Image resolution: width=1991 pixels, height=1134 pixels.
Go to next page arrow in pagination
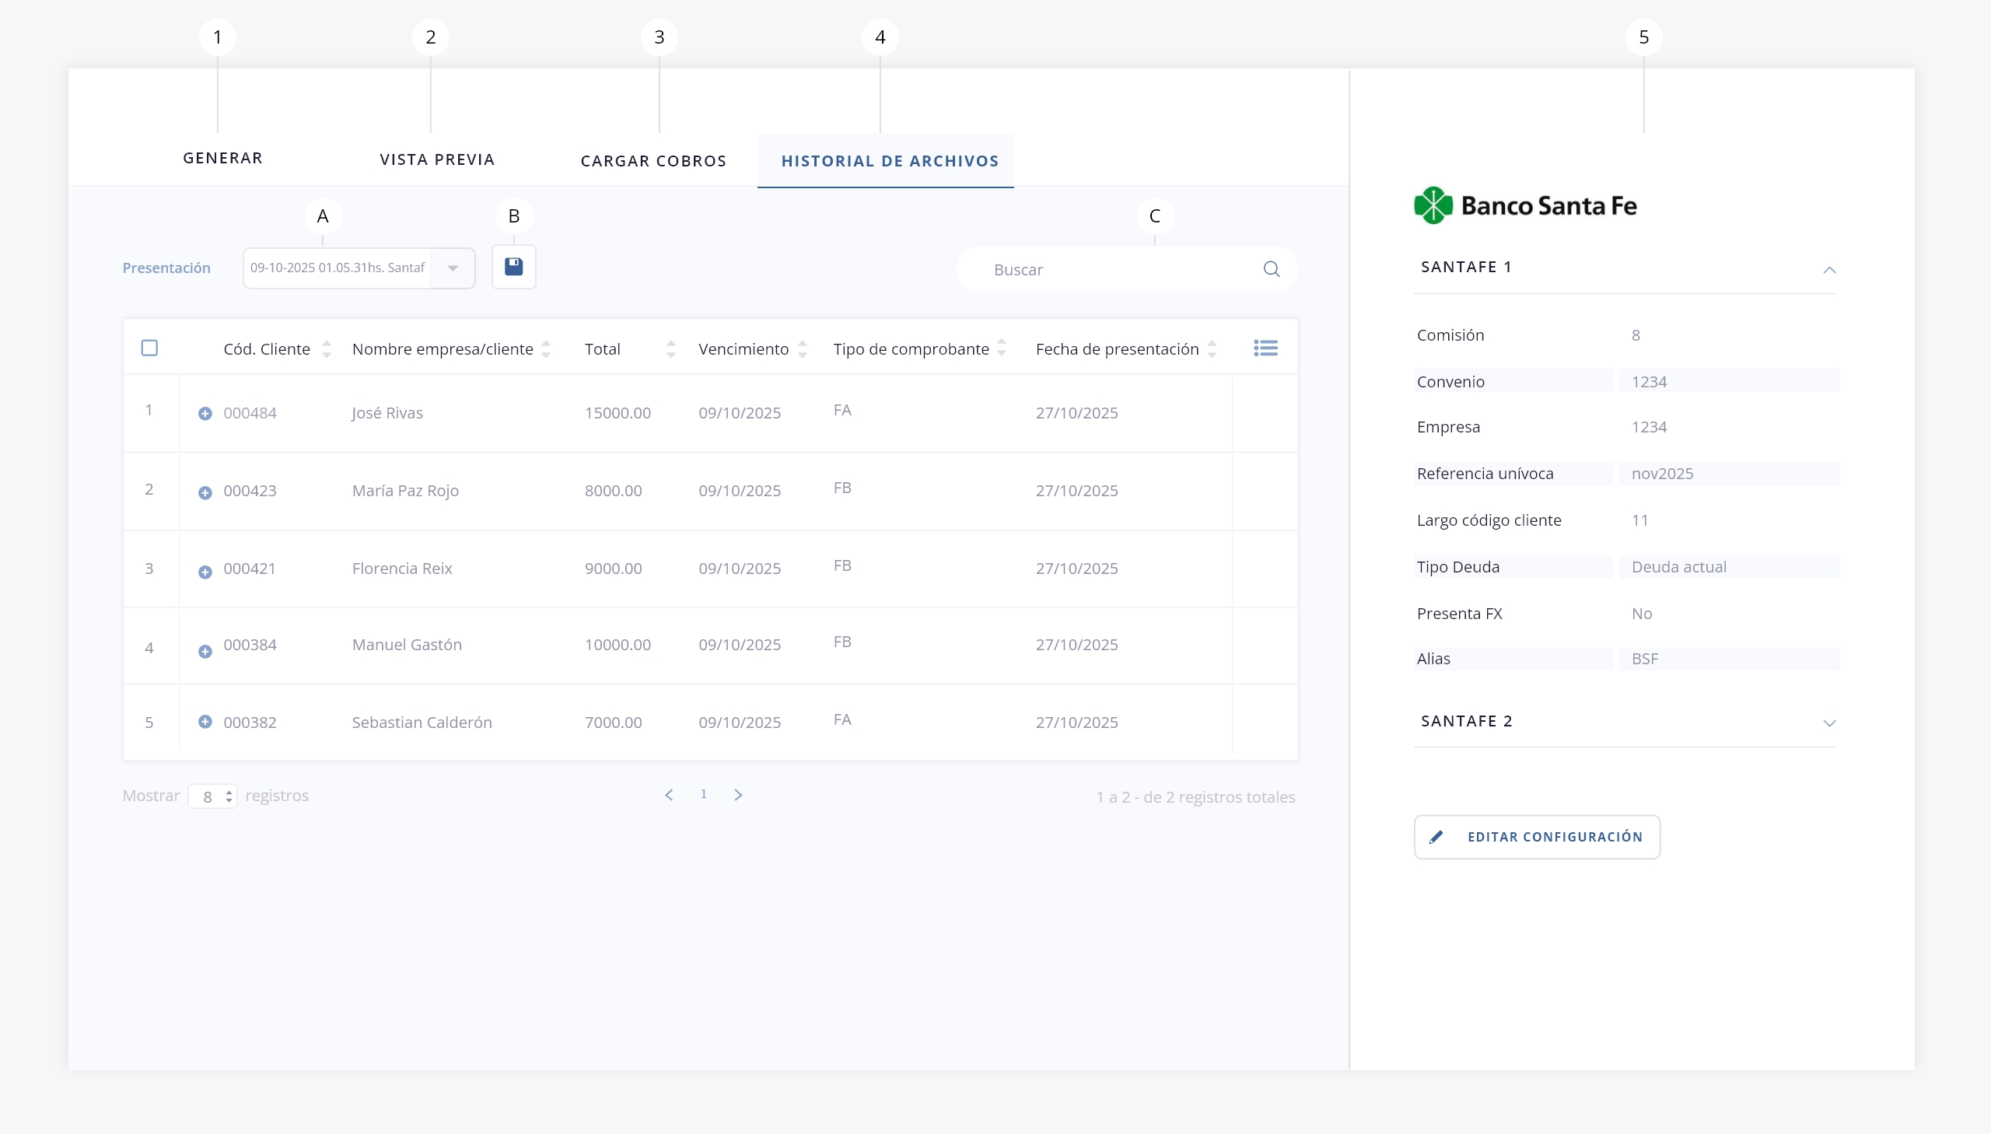738,794
